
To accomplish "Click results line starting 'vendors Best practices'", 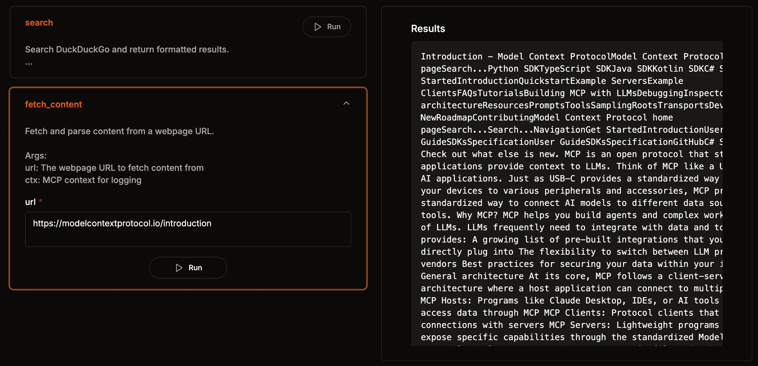I will point(571,264).
